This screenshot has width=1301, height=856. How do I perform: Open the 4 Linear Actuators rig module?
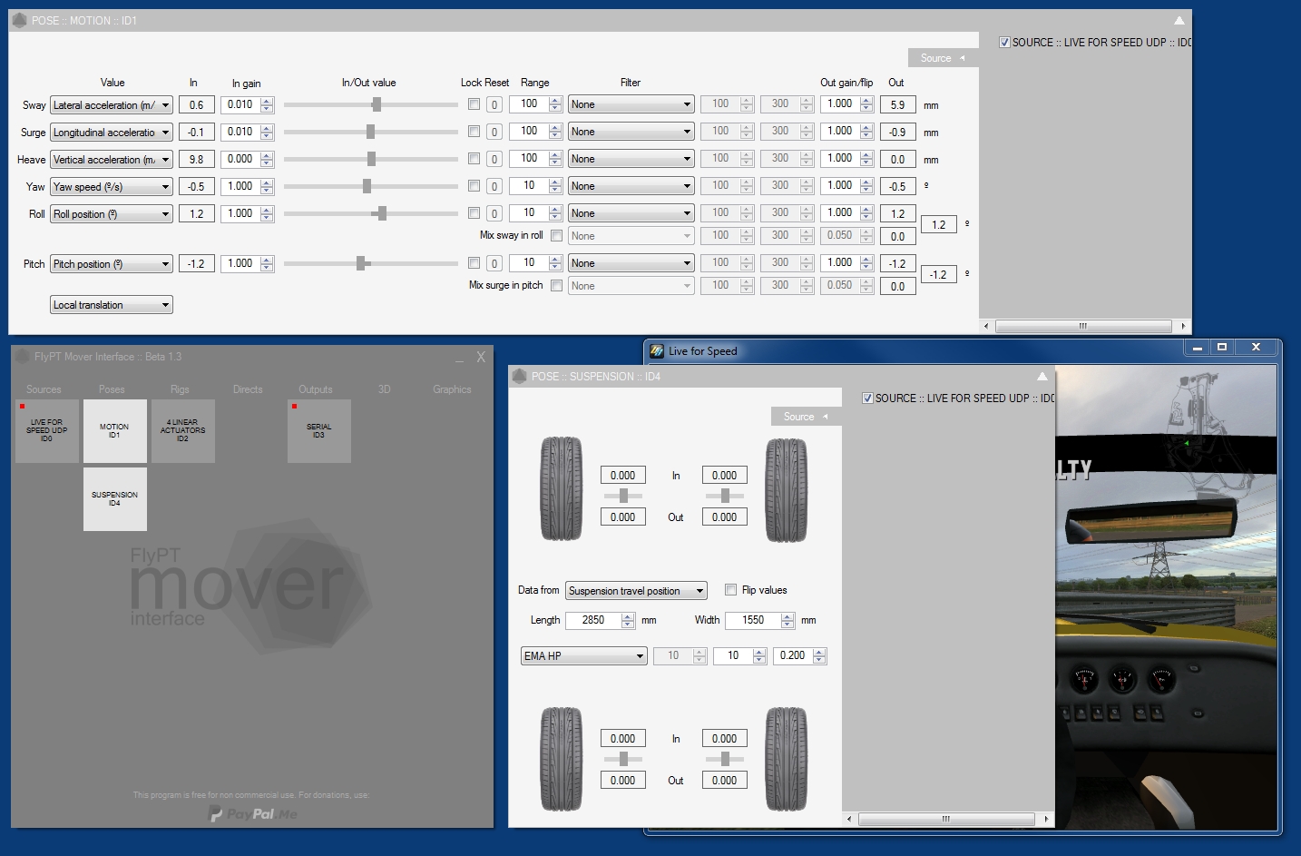[183, 431]
